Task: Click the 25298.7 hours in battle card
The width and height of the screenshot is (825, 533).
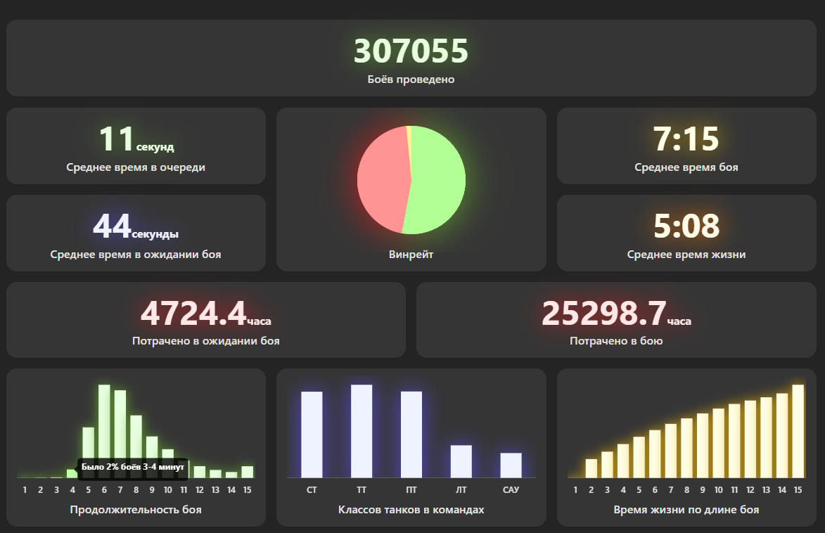Action: pos(616,320)
